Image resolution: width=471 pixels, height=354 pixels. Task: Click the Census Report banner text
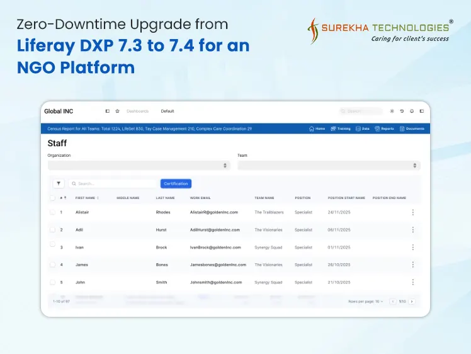[150, 128]
